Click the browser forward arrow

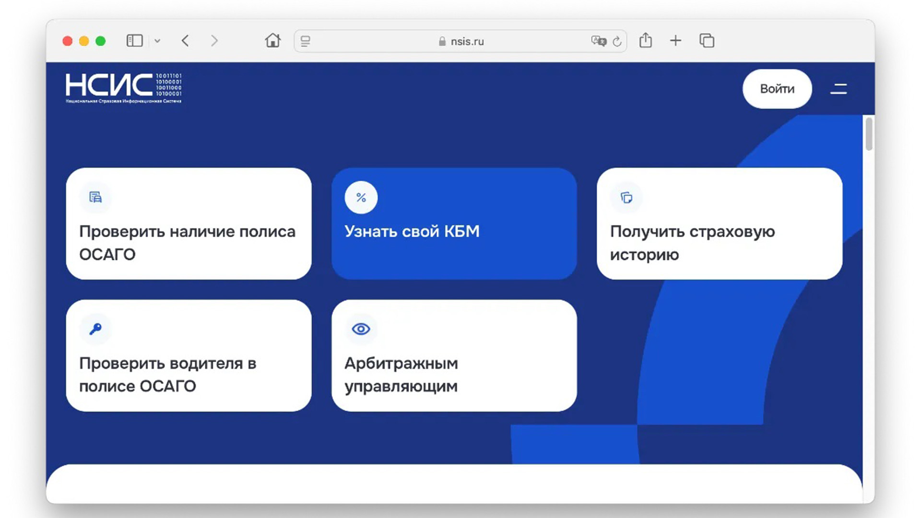(214, 41)
